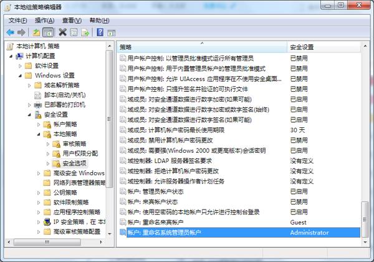
Task: Click the Export list toolbar icon
Action: coord(85,32)
